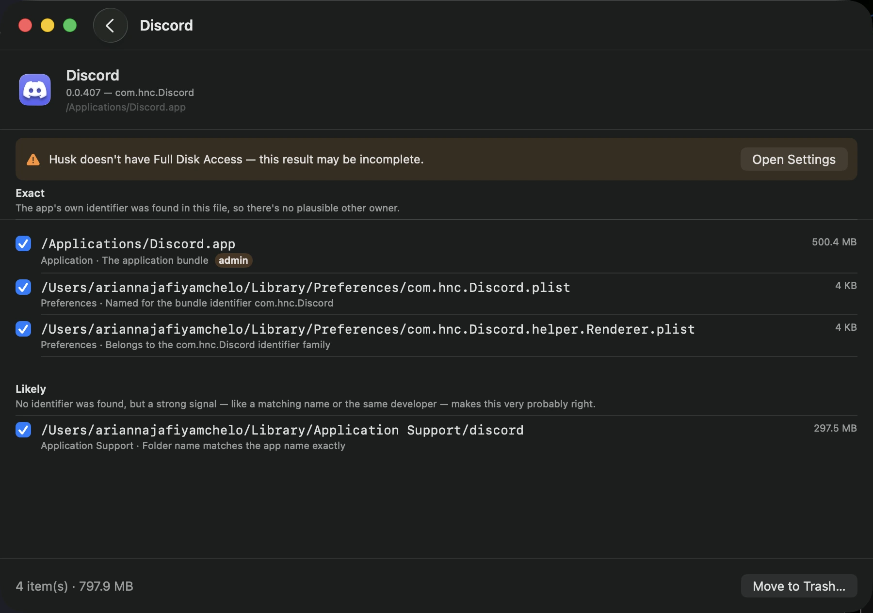Click the 4 KB size of helper.Renderer.plist
Image resolution: width=873 pixels, height=613 pixels.
tap(846, 327)
